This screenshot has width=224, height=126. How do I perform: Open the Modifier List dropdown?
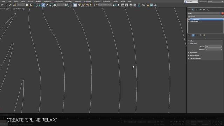pos(205,16)
